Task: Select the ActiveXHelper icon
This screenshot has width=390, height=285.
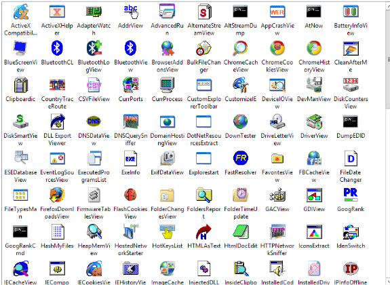Action: tap(57, 12)
